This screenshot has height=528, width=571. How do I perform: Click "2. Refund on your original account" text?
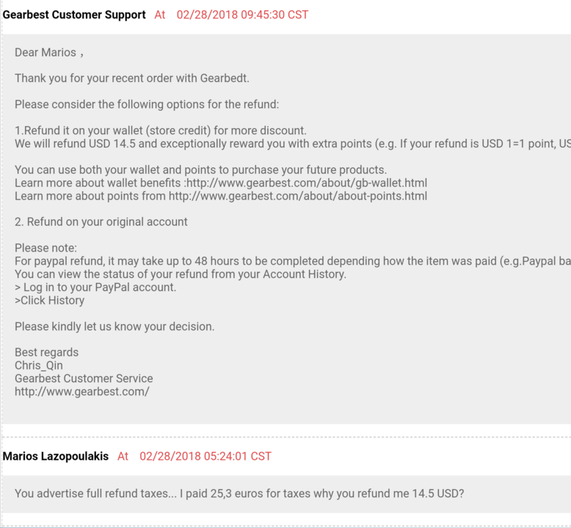click(101, 221)
